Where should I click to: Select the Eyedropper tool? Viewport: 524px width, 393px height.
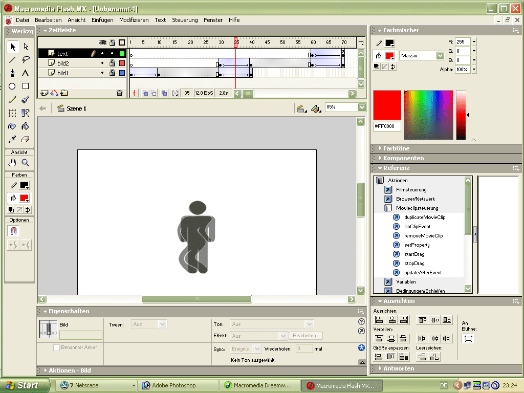click(12, 139)
